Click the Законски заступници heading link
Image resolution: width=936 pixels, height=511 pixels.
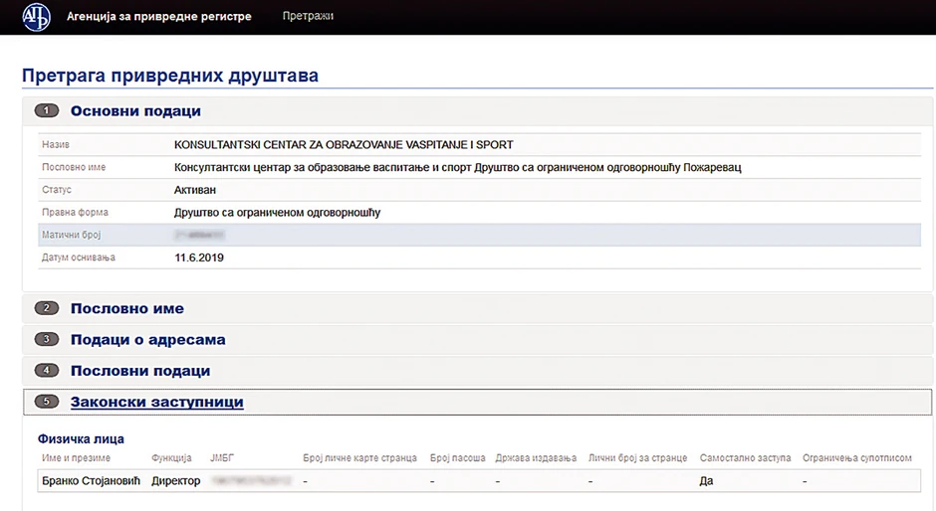[x=156, y=403]
